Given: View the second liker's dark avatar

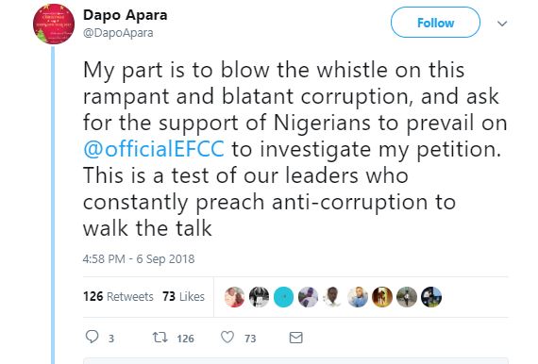Looking at the screenshot, I should (x=259, y=297).
